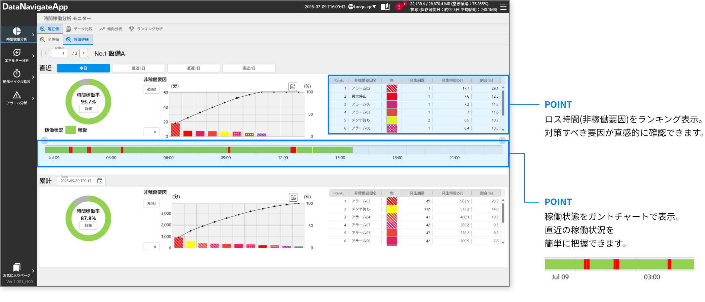Go to next equipment with right chevron

[84, 53]
